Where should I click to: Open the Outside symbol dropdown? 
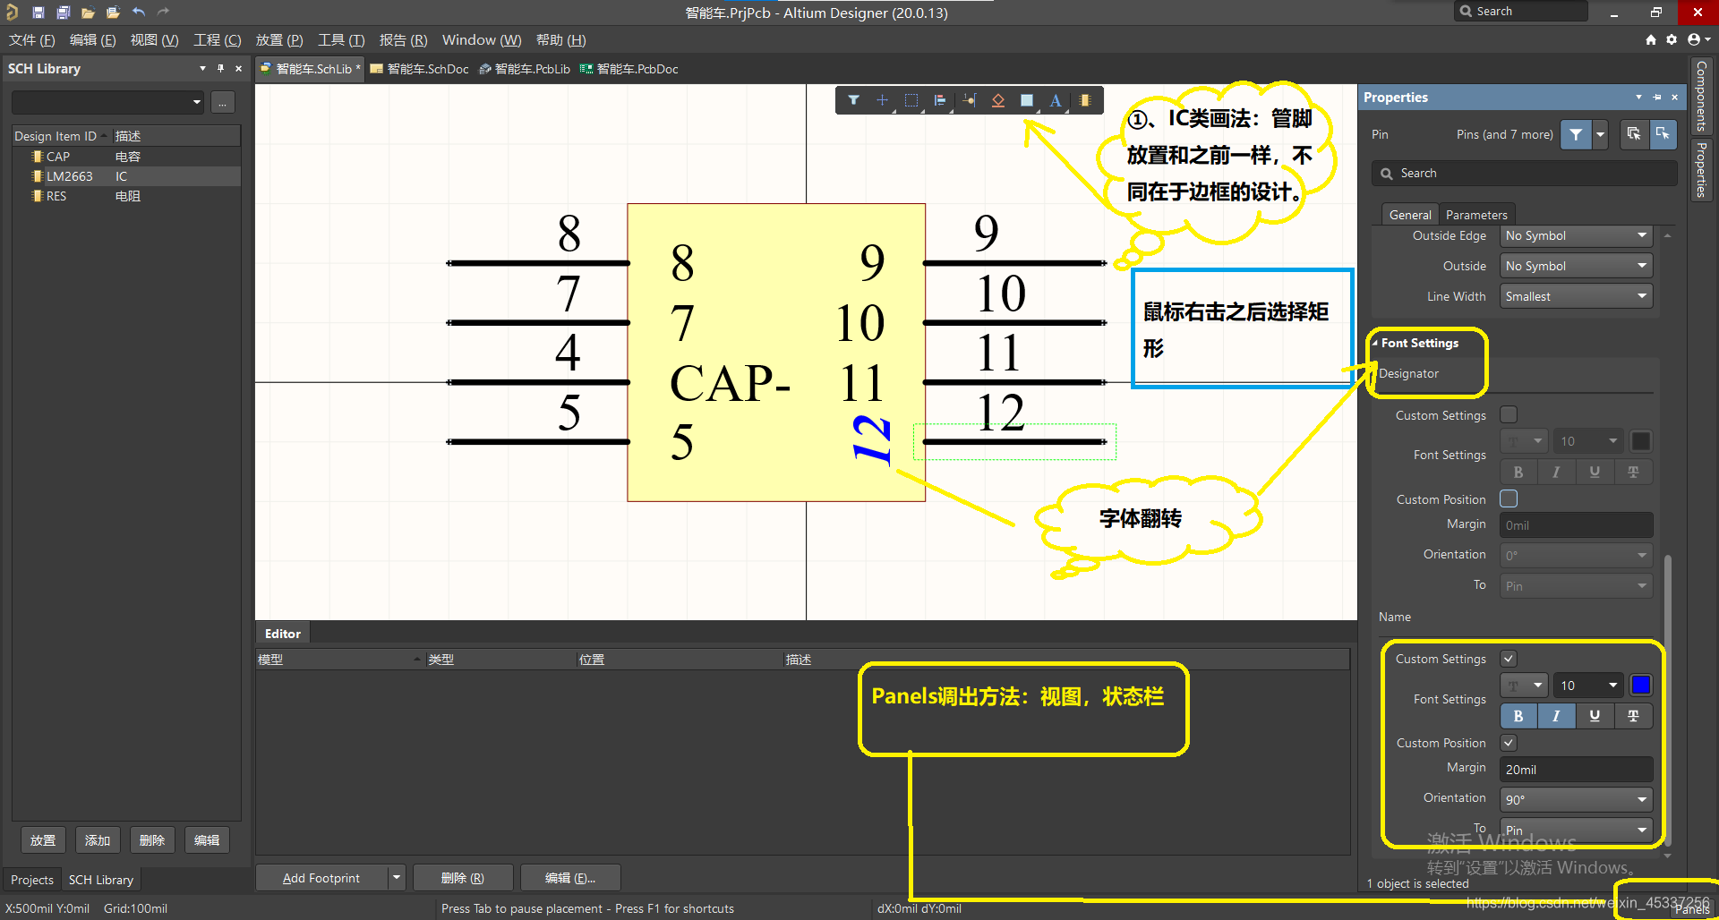click(1576, 266)
